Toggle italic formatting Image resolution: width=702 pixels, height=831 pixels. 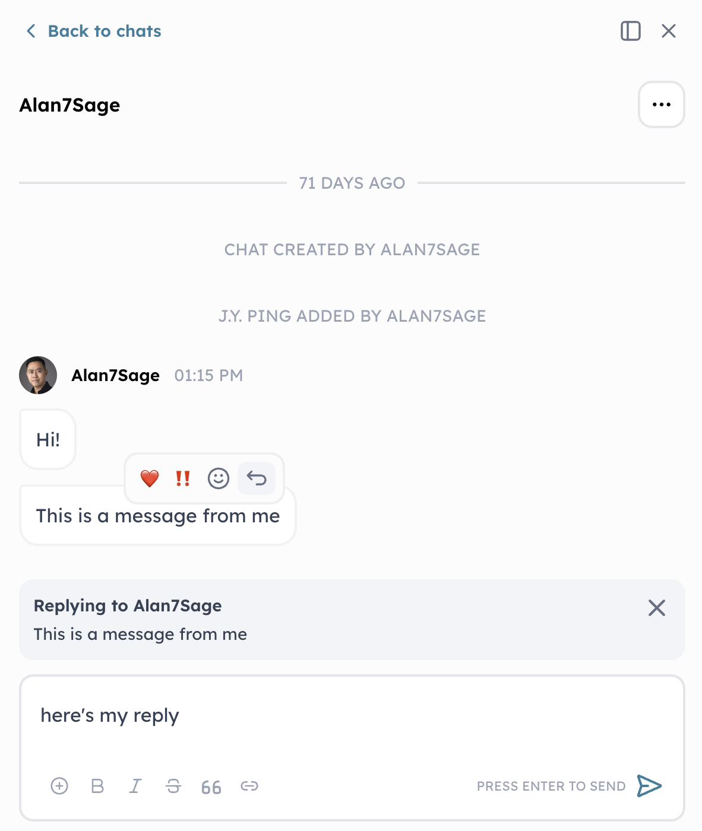pos(135,786)
